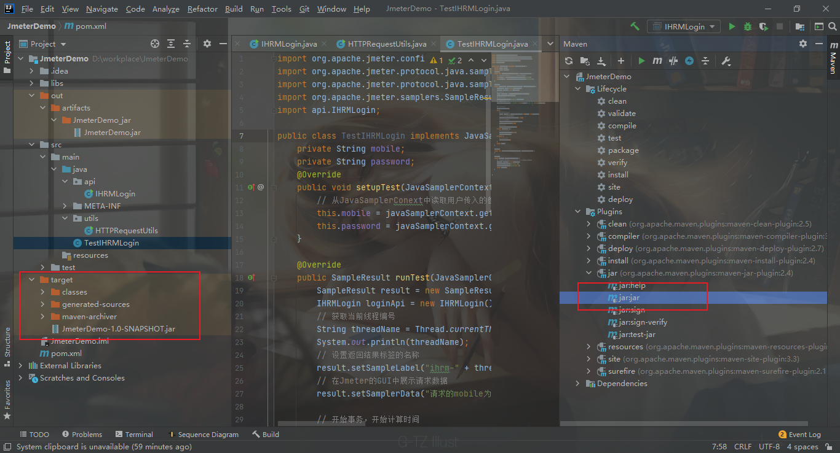
Task: Select the Maven package lifecycle phase
Action: [624, 150]
